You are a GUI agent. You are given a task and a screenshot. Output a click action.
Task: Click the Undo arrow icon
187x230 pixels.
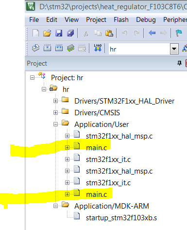(125, 33)
